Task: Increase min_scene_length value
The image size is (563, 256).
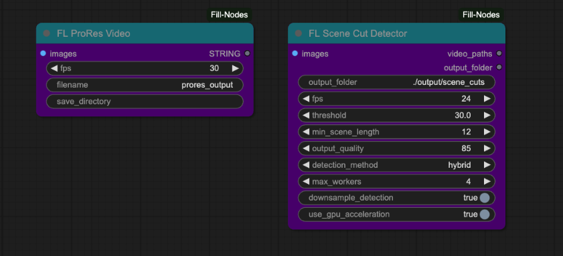Action: click(487, 132)
